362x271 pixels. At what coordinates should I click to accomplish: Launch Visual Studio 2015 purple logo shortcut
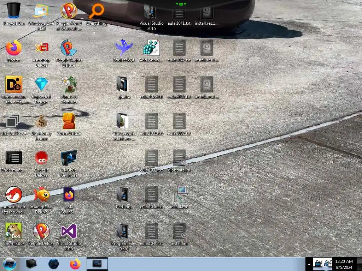click(69, 237)
